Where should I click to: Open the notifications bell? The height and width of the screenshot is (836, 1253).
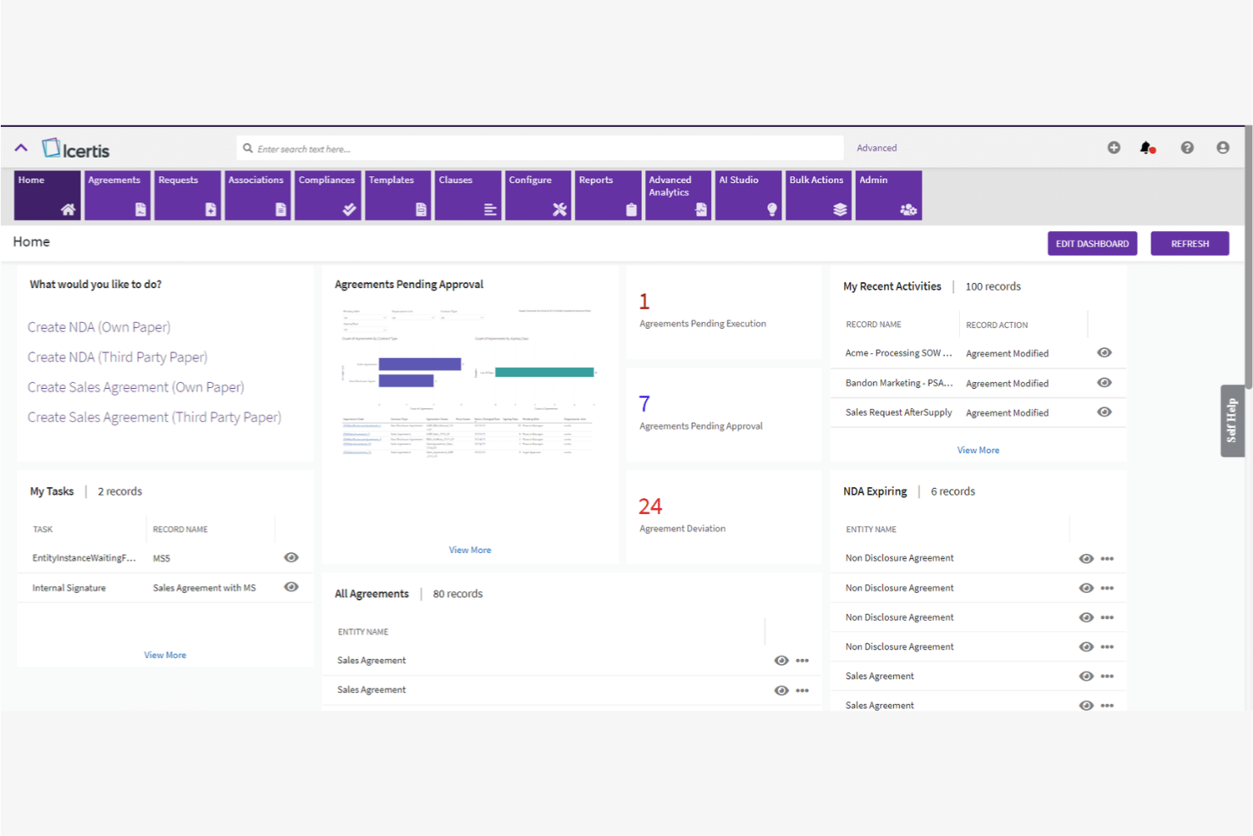tap(1147, 147)
